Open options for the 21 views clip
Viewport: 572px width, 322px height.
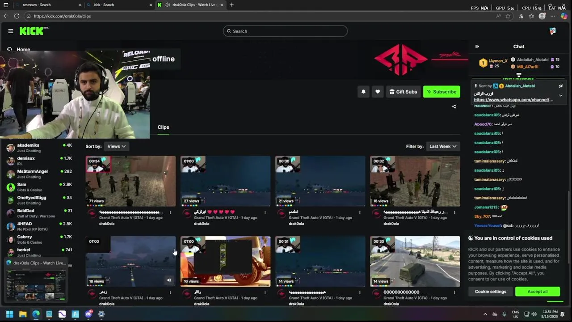360,212
